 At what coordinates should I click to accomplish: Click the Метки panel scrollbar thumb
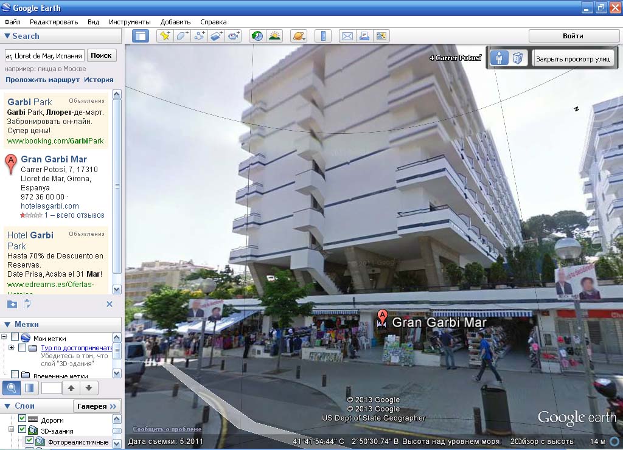click(117, 351)
